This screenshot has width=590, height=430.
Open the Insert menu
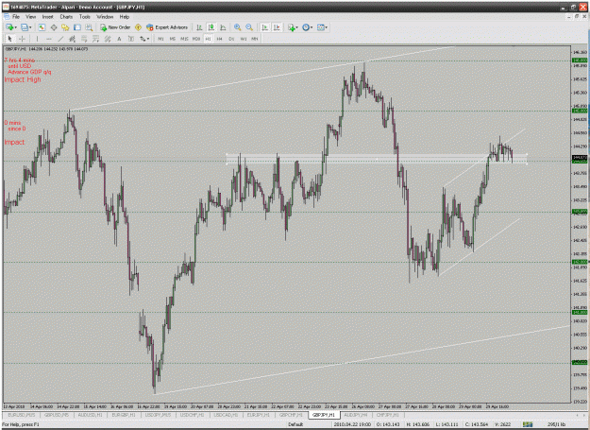[x=47, y=17]
